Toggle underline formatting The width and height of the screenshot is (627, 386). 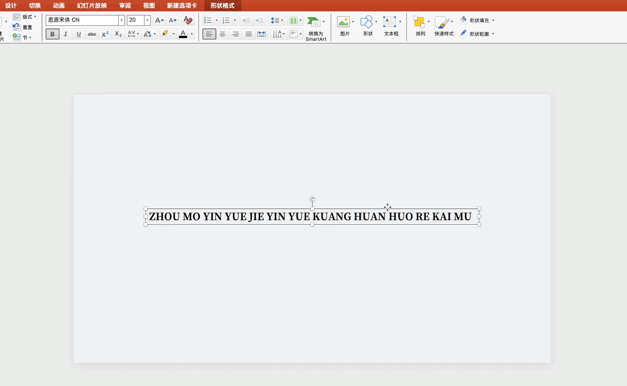coord(79,34)
